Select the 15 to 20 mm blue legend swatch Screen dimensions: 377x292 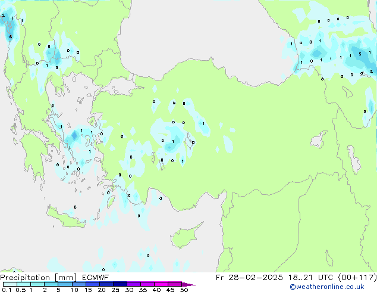point(93,284)
